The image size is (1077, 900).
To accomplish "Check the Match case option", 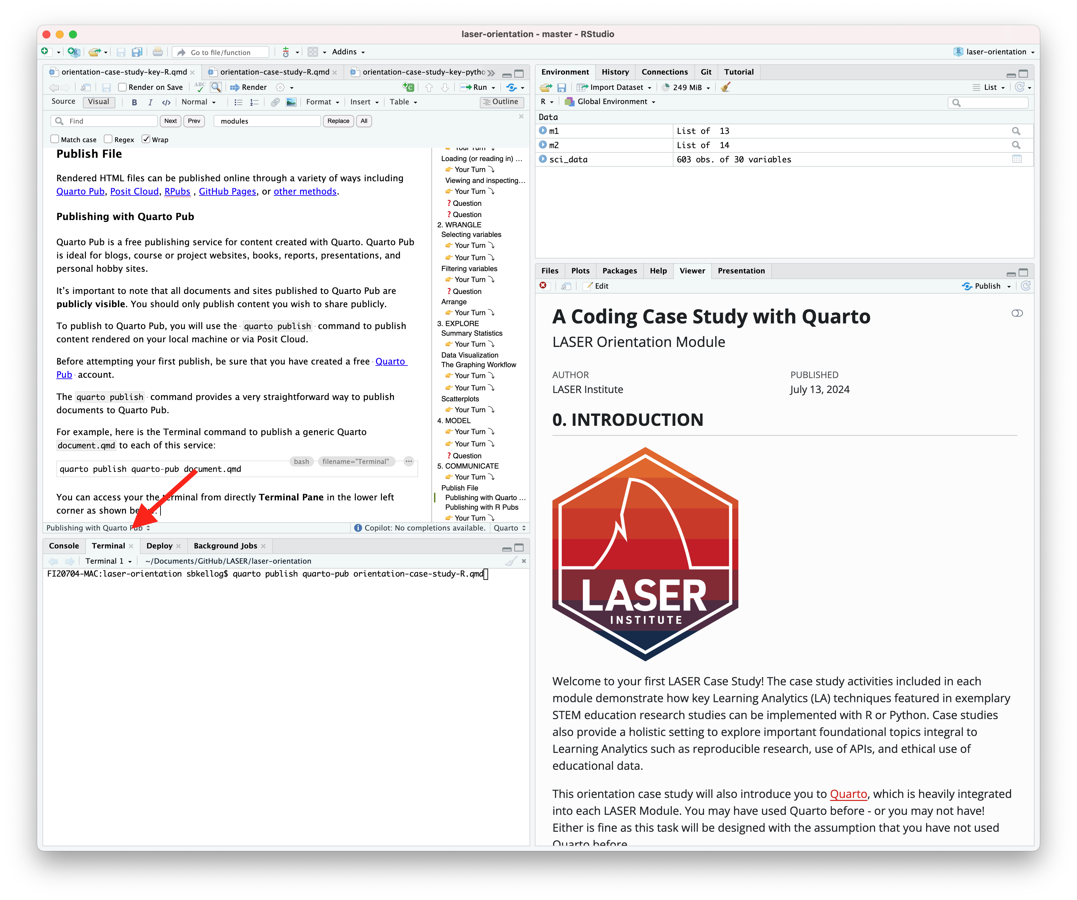I will pos(55,140).
